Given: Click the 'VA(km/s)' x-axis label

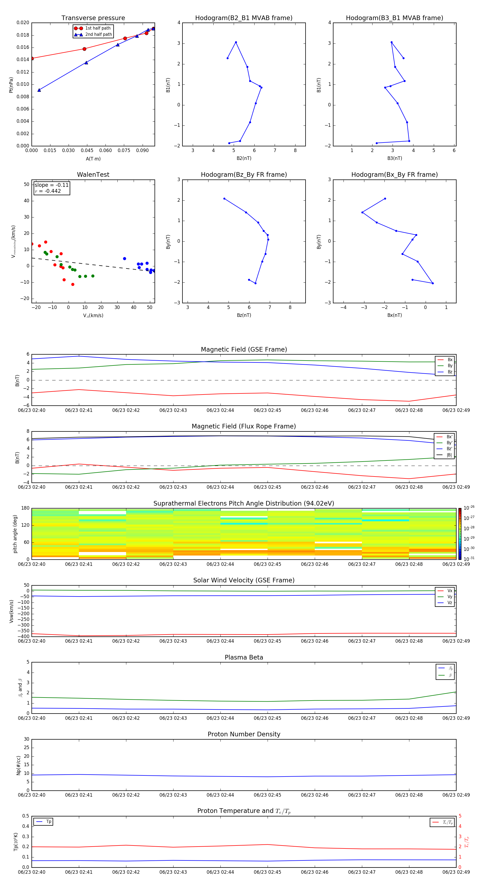Looking at the screenshot, I should coord(93,316).
